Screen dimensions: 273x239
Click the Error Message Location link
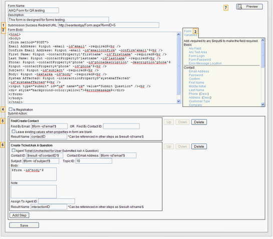point(205,63)
